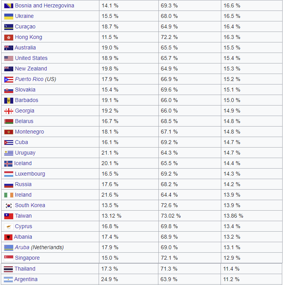283x285 pixels.
Task: Click Uruguay's 21.1 % table cell
Action: point(110,153)
